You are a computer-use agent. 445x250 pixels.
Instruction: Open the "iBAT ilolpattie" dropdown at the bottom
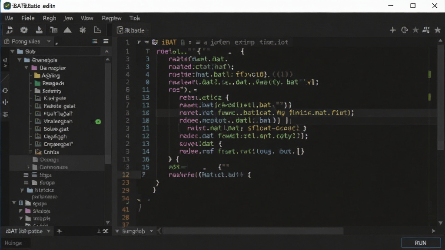point(49,231)
